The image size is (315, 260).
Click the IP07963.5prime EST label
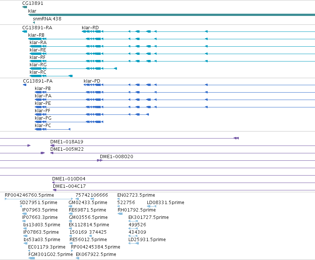40,210
